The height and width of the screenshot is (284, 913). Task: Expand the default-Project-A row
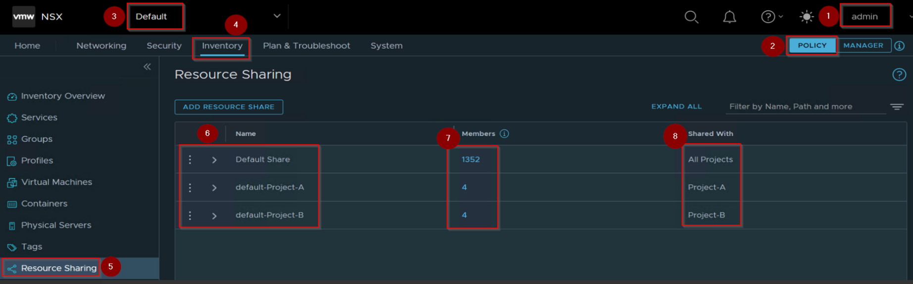point(214,188)
